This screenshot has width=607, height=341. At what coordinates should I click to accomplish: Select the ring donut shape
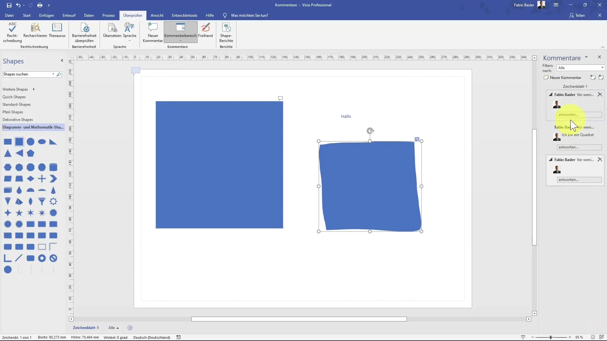point(42,258)
